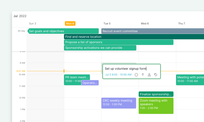Select Propose a list of sponsors task
The image size is (204, 122).
tap(119, 42)
